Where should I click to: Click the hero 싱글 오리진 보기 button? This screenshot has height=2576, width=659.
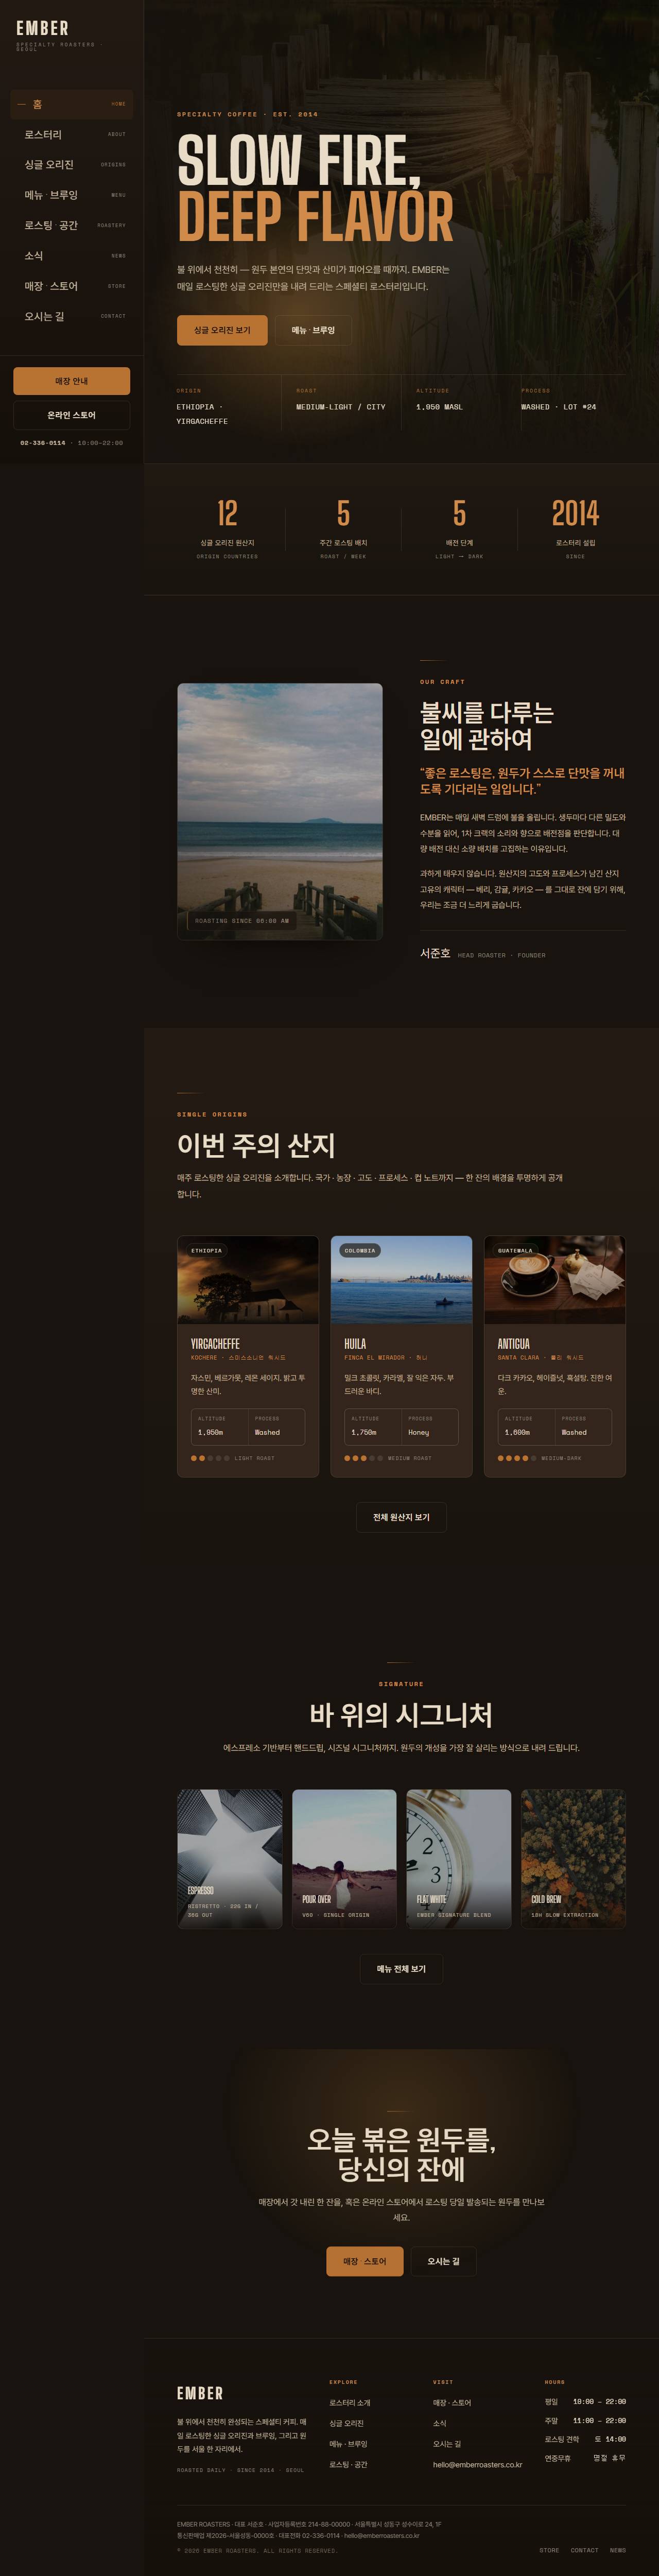(222, 330)
